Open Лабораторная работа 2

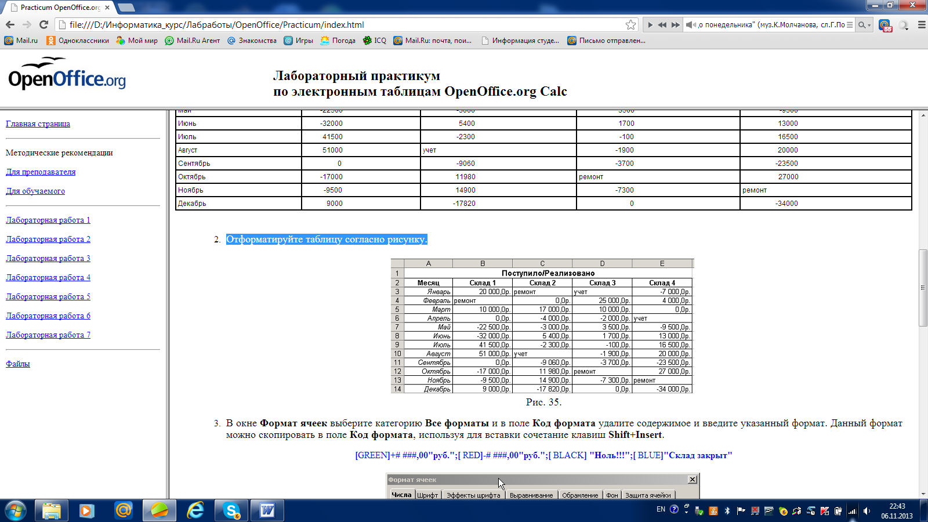point(48,239)
